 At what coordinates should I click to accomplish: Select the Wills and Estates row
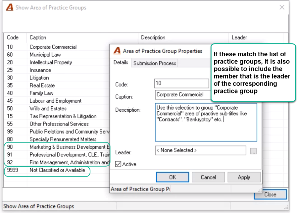[57, 109]
